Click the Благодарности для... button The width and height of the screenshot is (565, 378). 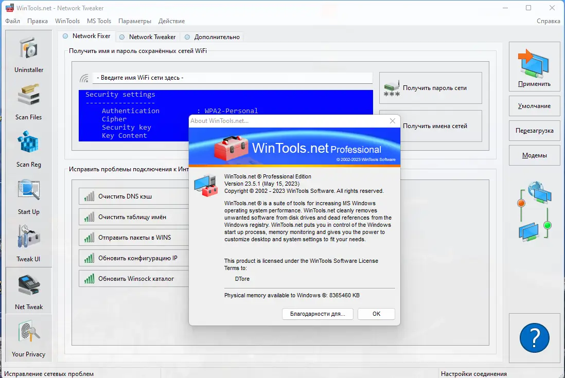coord(317,314)
